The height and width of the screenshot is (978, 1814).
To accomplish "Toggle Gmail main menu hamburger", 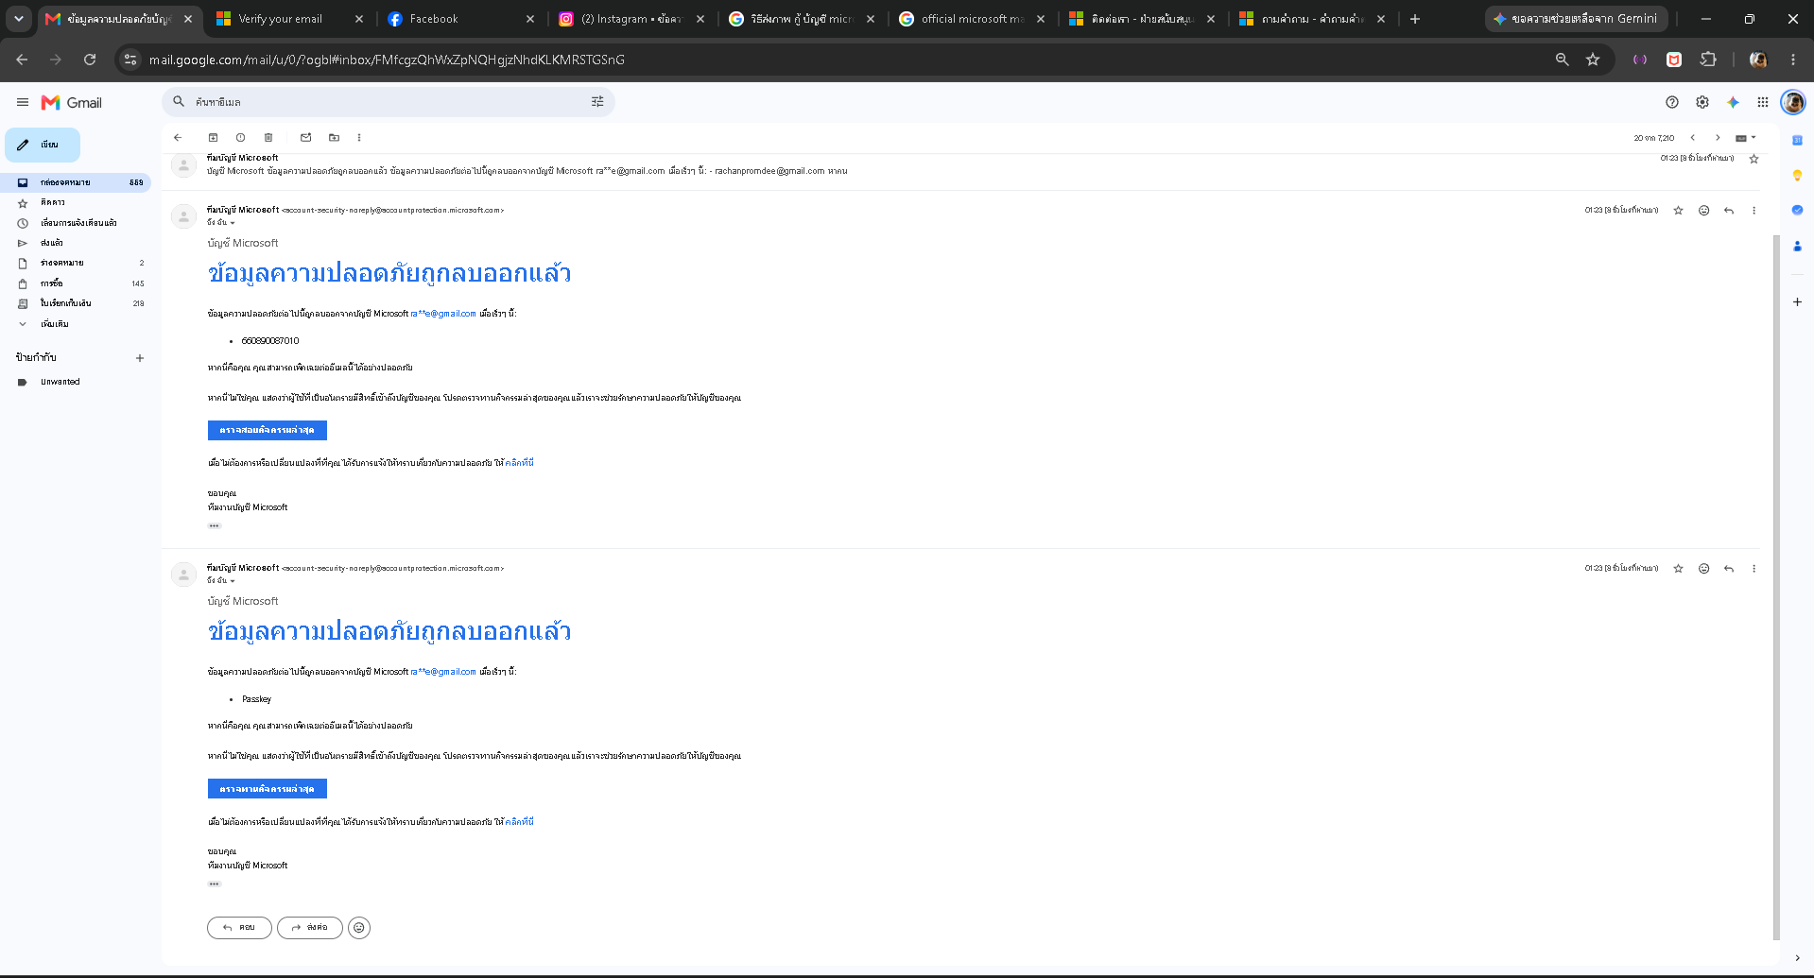I will (x=23, y=102).
